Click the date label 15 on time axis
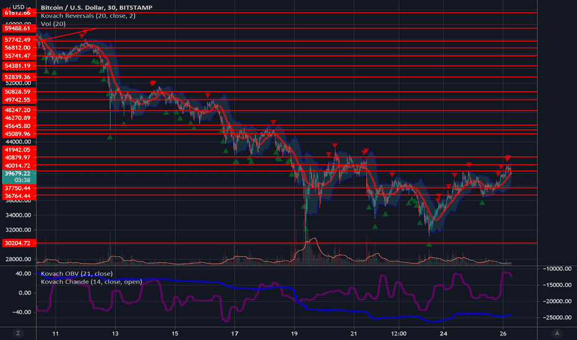This screenshot has height=340, width=577. click(x=175, y=333)
